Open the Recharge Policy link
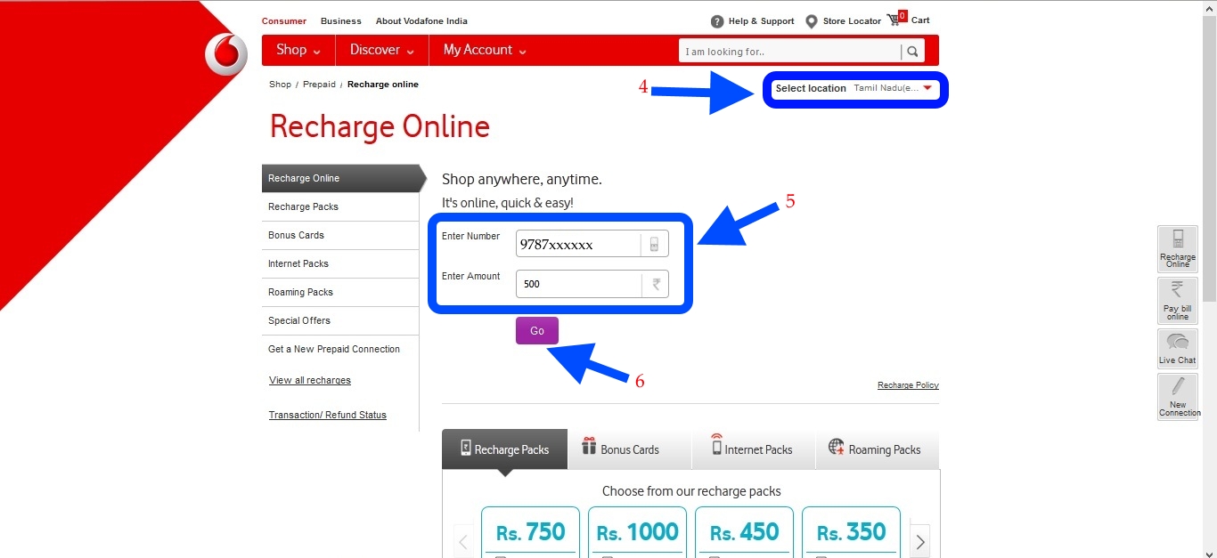The width and height of the screenshot is (1217, 558). pos(908,385)
